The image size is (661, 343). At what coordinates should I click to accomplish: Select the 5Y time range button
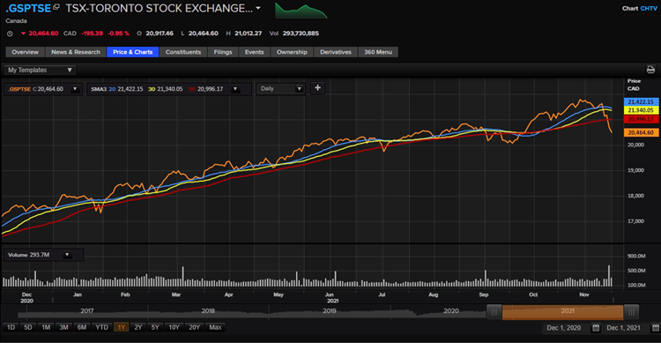pos(155,327)
